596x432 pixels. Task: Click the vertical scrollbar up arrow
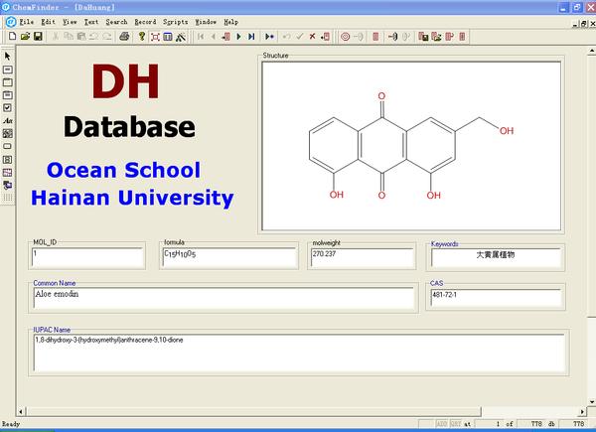point(592,51)
